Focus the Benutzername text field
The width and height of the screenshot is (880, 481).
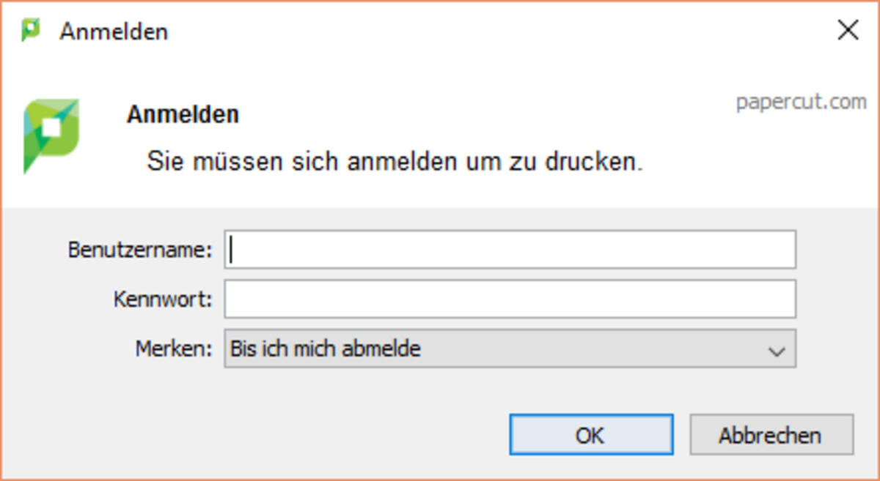[x=510, y=250]
